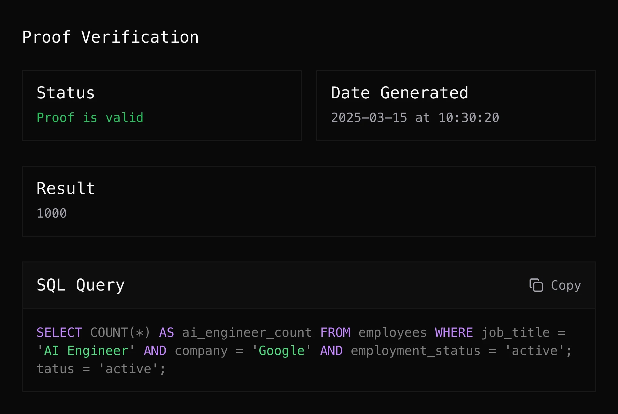
Task: Select the COUNT(*) expression in the SQL
Action: pos(121,332)
